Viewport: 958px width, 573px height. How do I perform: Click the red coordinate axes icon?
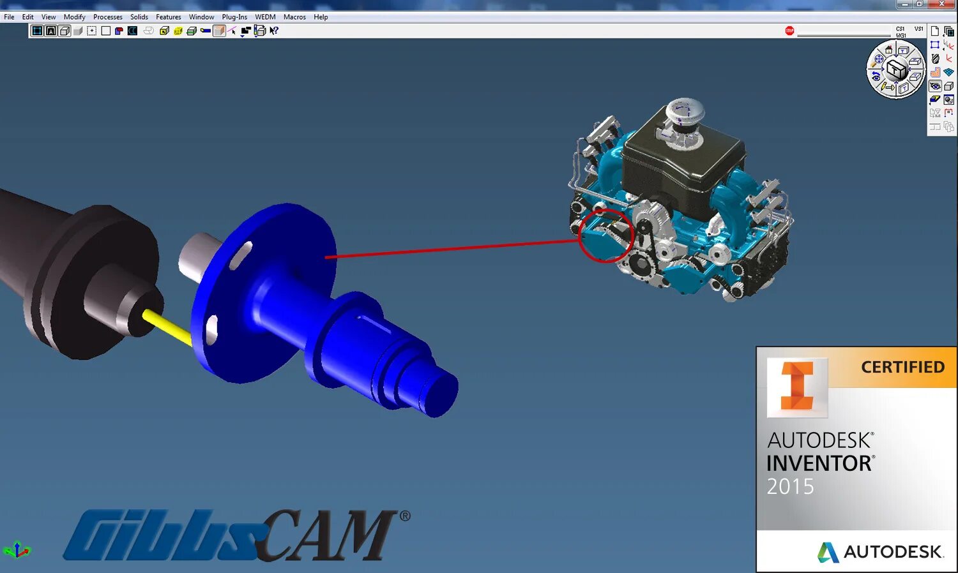click(949, 58)
